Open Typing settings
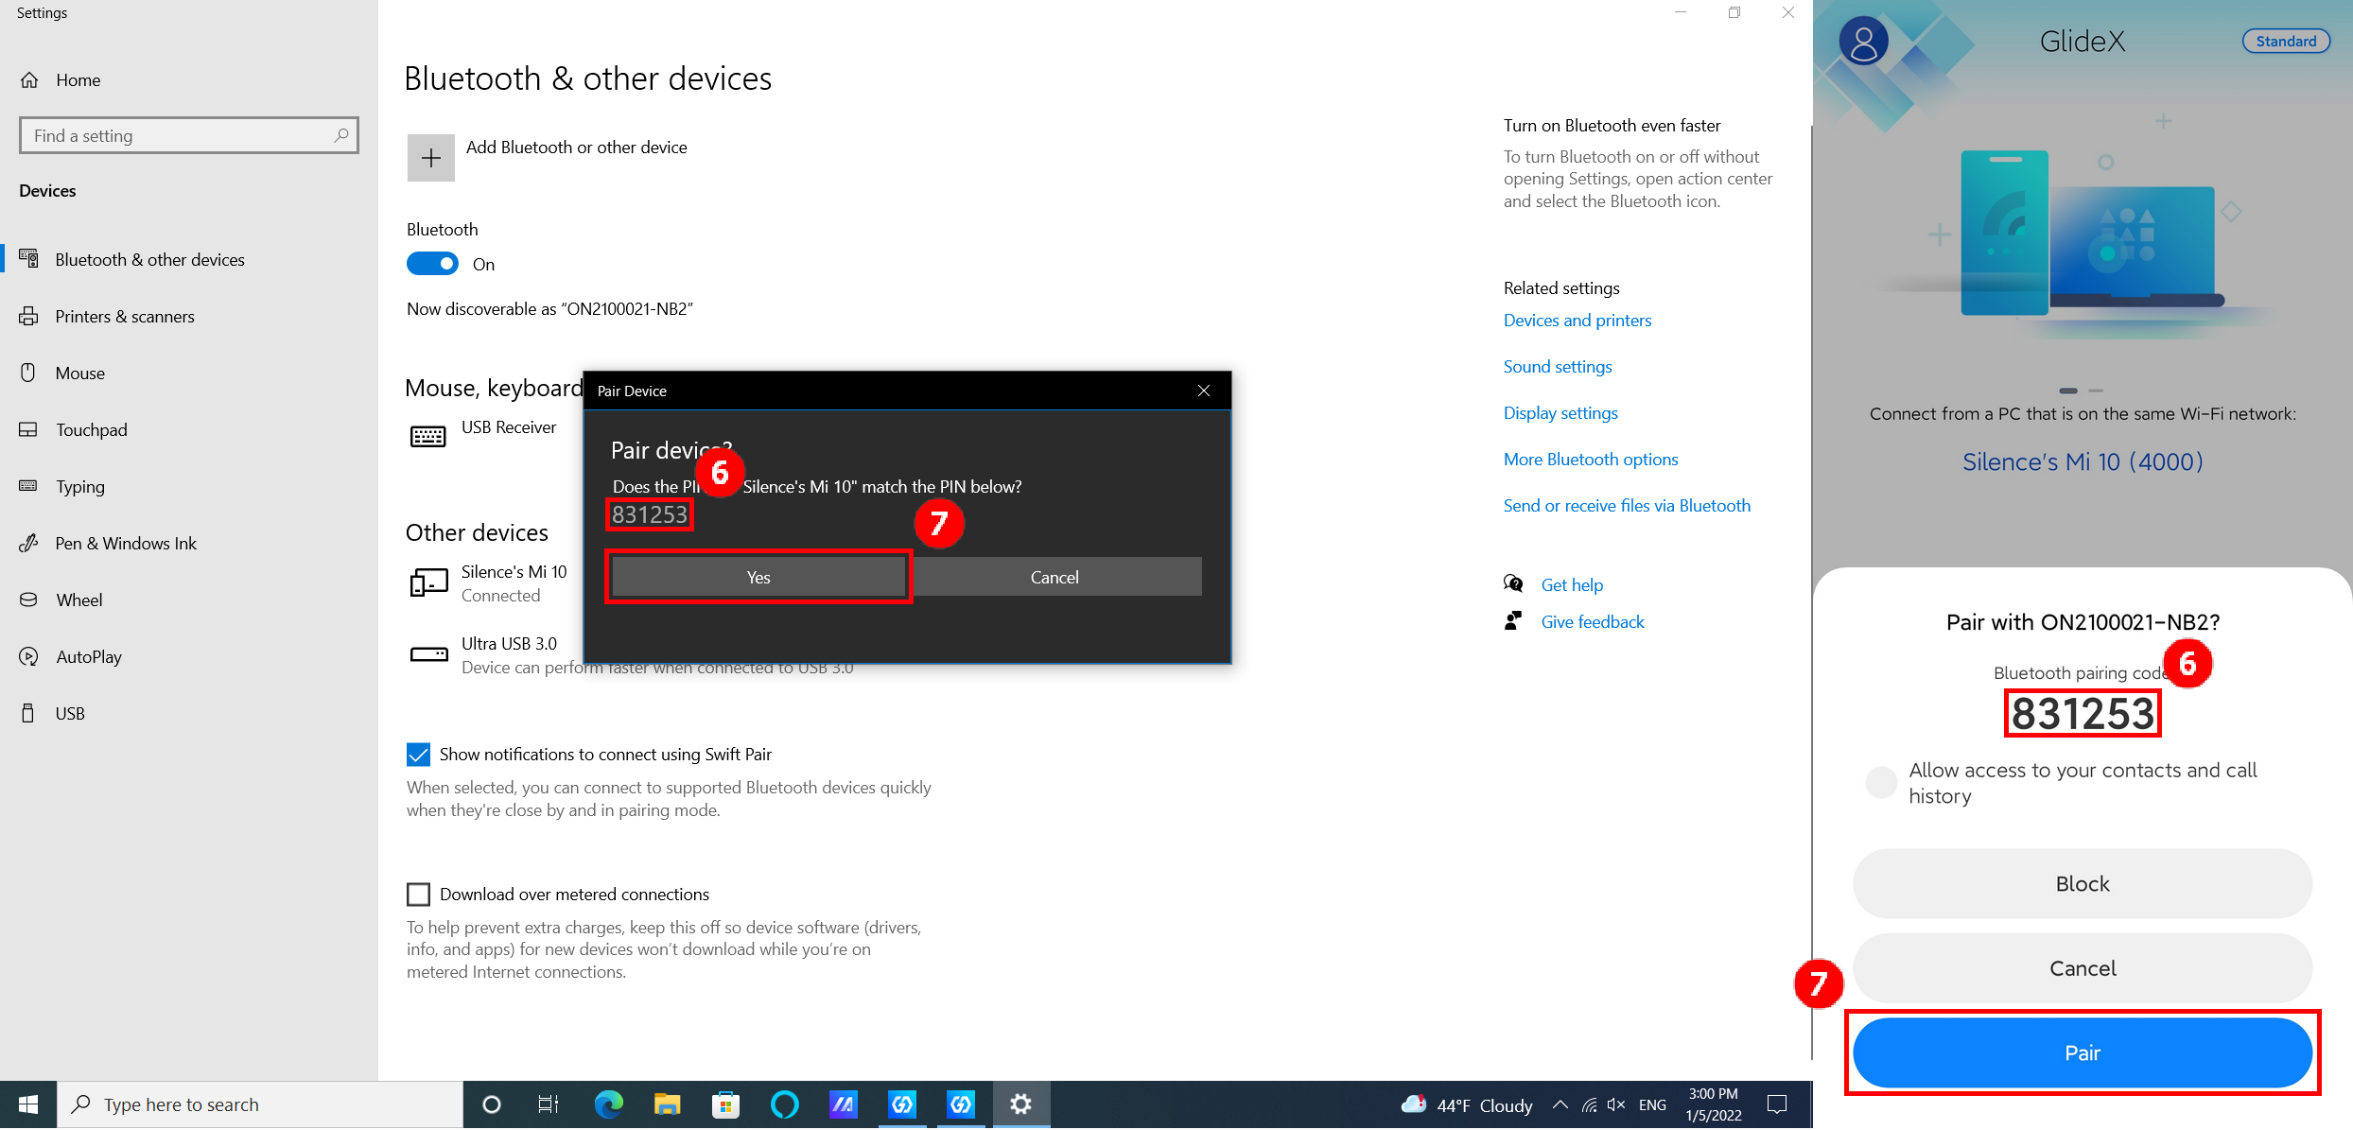The width and height of the screenshot is (2353, 1130). 79,487
